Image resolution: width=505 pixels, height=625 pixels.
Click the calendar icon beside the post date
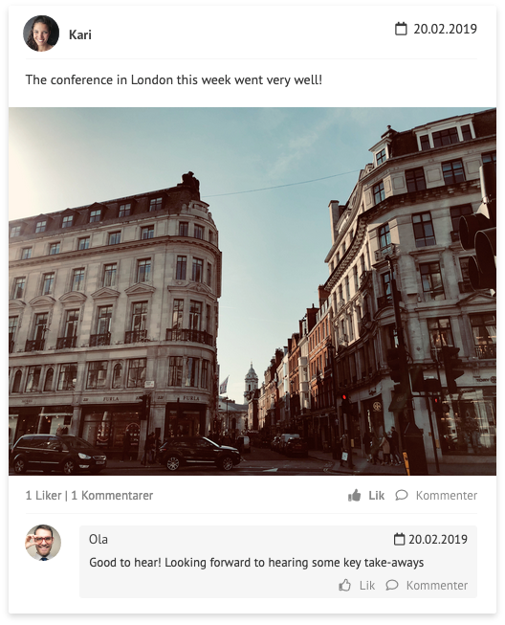pos(401,29)
